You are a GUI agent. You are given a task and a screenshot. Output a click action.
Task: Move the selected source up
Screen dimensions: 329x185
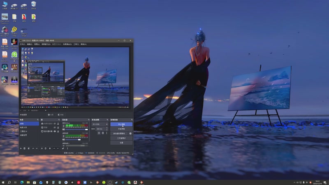pos(54,148)
